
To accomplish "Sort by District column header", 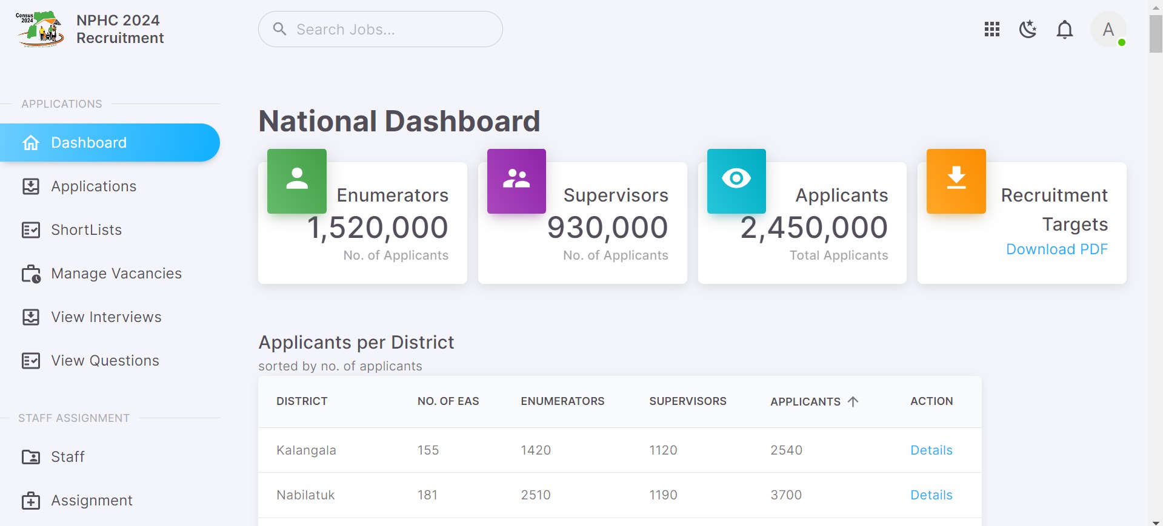I will pos(302,401).
